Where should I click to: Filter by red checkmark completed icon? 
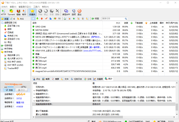(46, 18)
